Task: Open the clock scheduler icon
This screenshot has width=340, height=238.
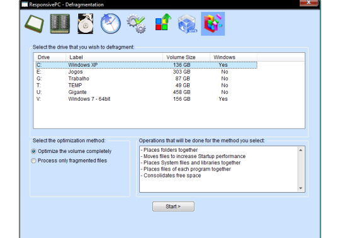Action: (111, 24)
